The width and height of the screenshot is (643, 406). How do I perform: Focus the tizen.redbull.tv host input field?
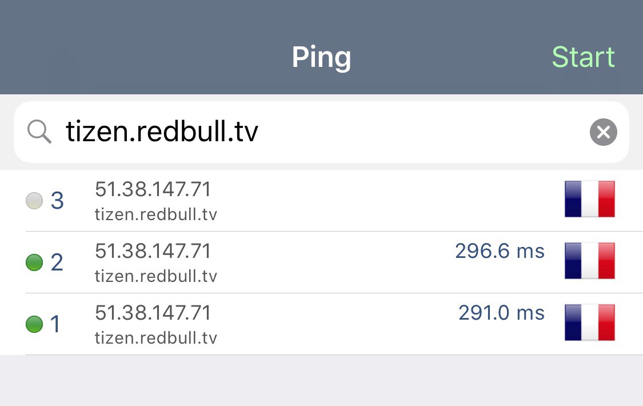click(x=321, y=132)
